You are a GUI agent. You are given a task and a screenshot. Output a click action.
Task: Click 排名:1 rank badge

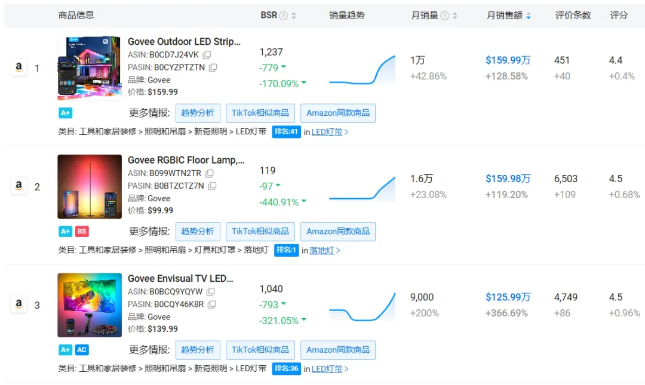[x=286, y=250]
